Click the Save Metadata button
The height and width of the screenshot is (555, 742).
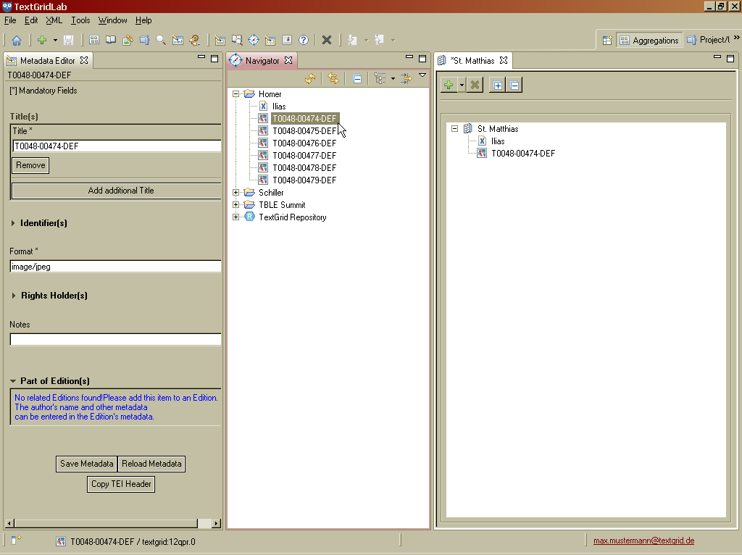(86, 464)
